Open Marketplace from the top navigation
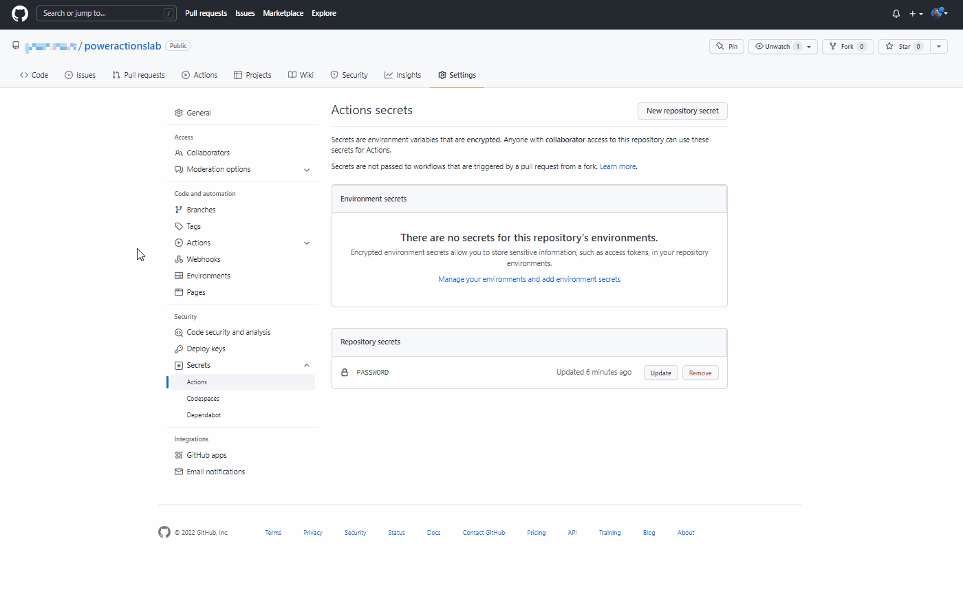The width and height of the screenshot is (963, 607). click(283, 13)
